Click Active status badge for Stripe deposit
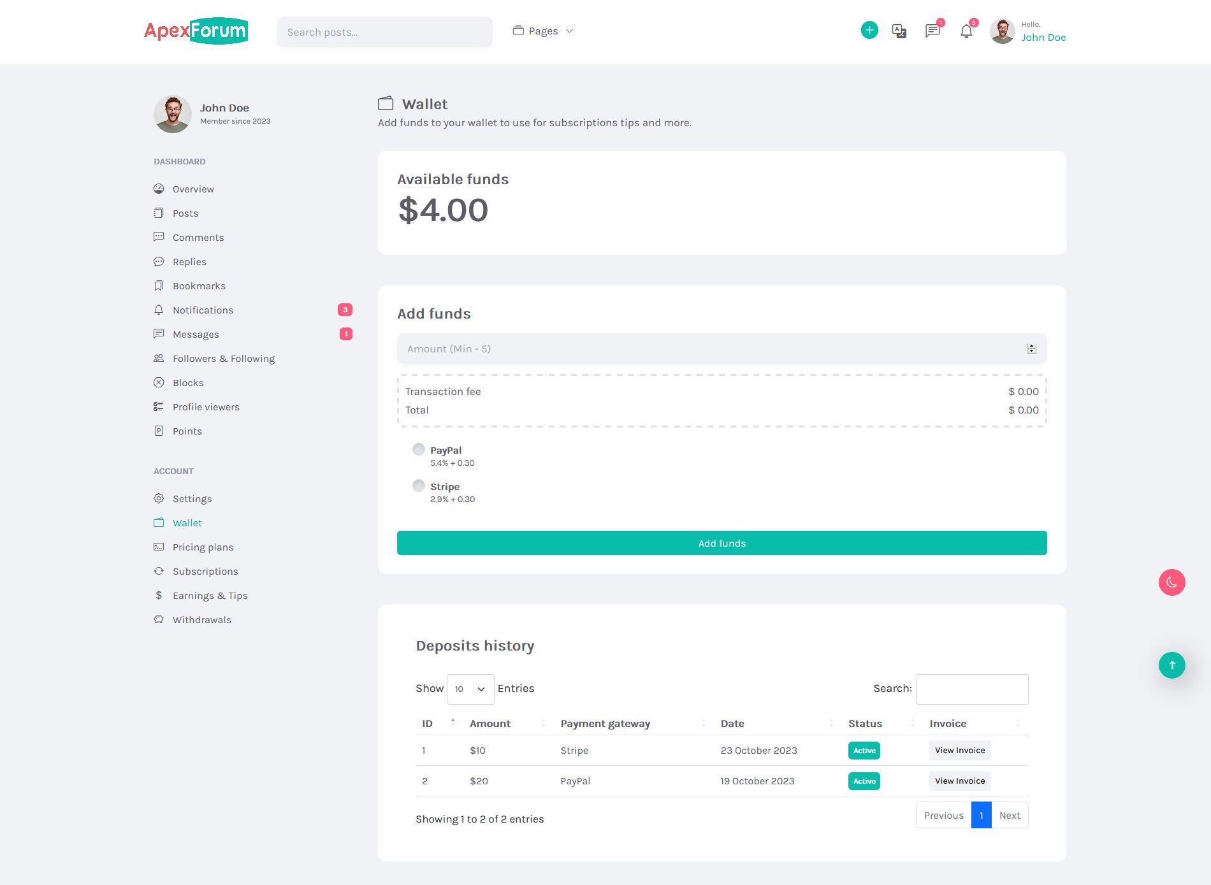The image size is (1211, 885). click(864, 751)
